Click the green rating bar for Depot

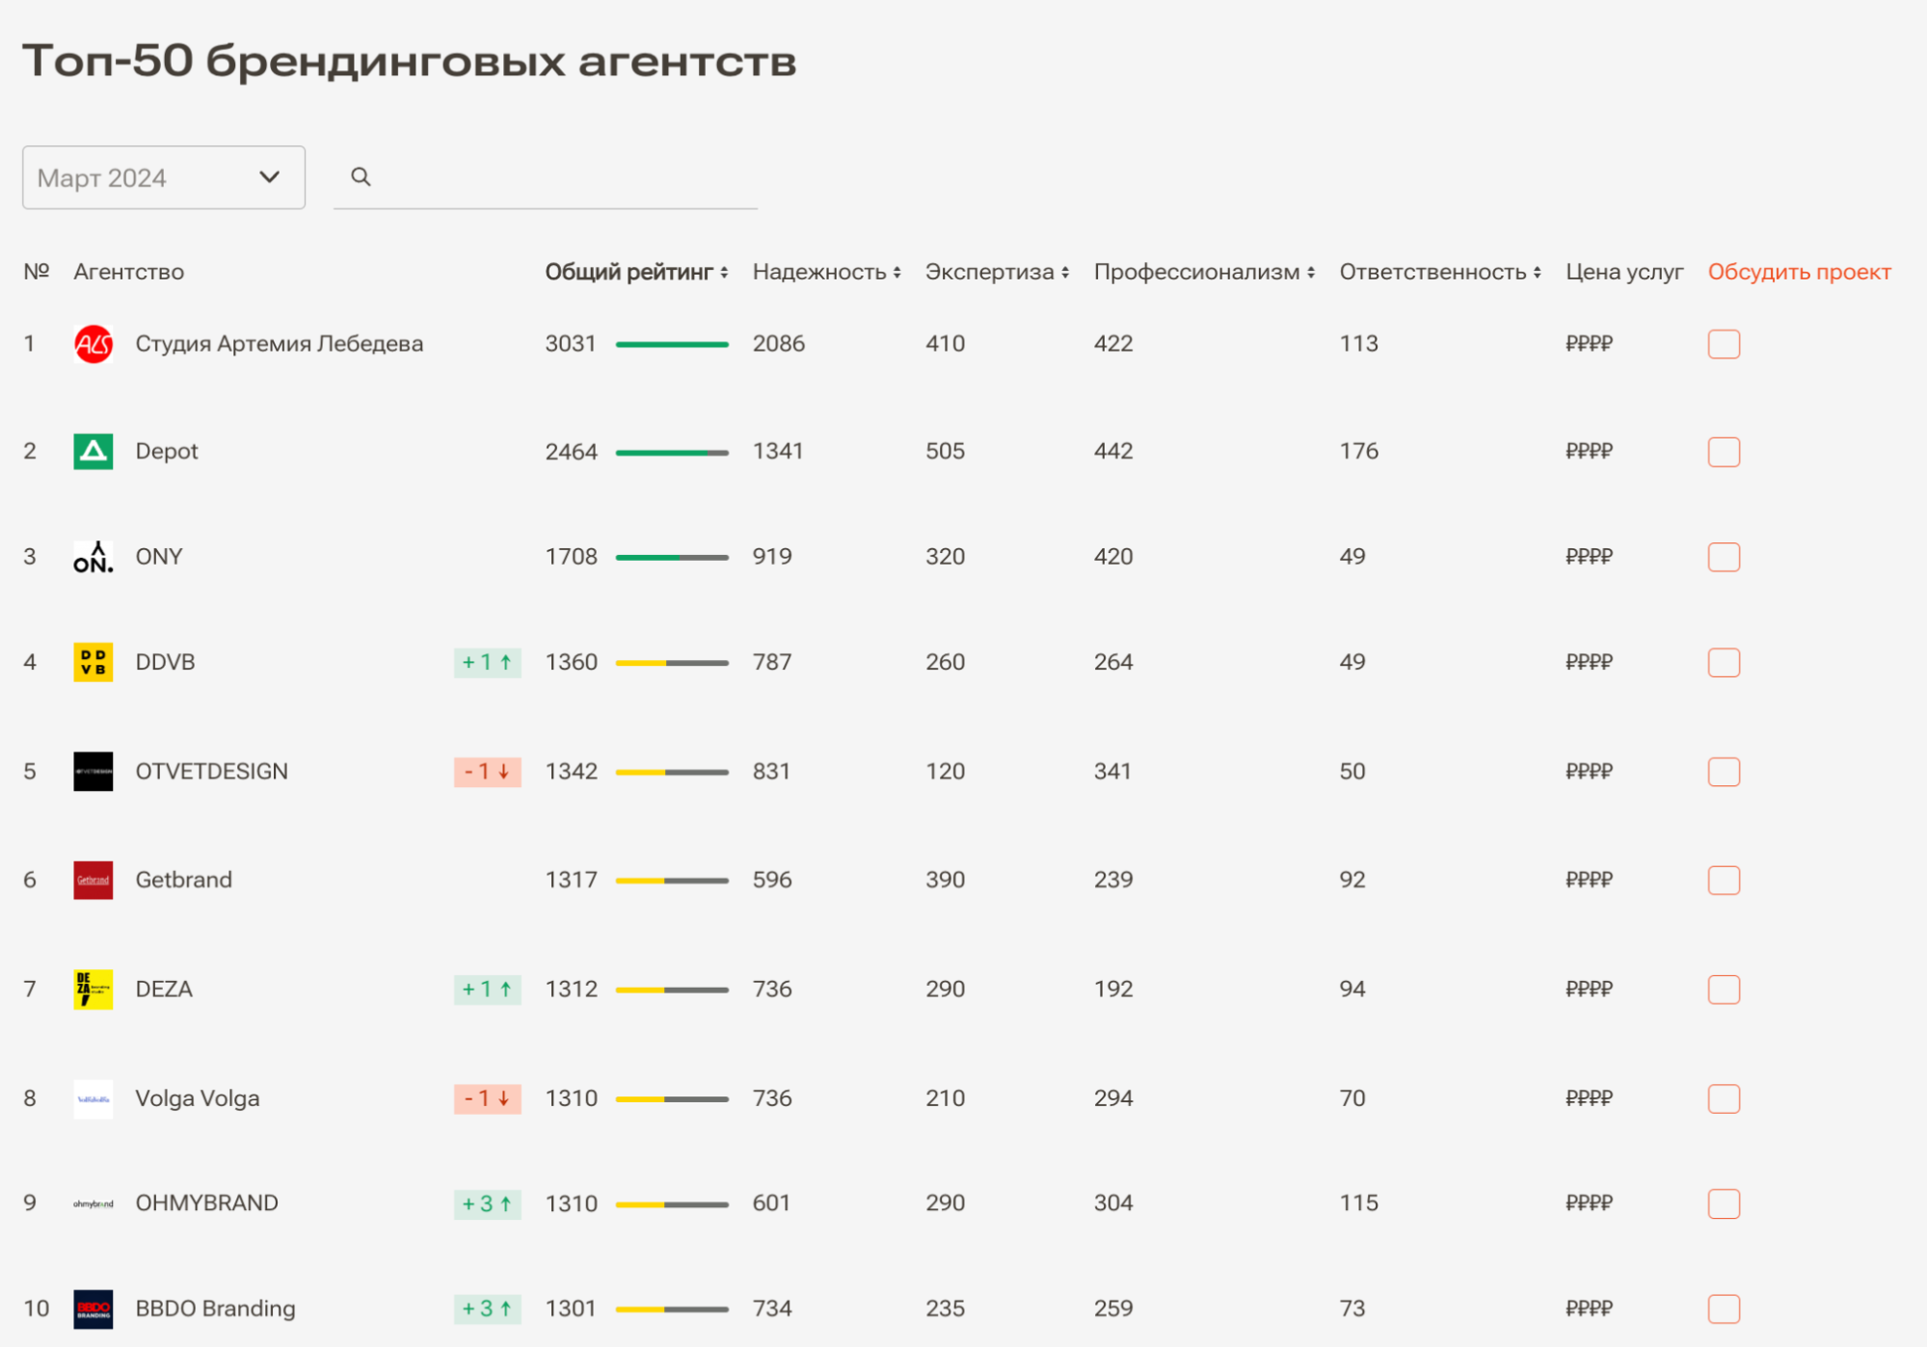(672, 452)
